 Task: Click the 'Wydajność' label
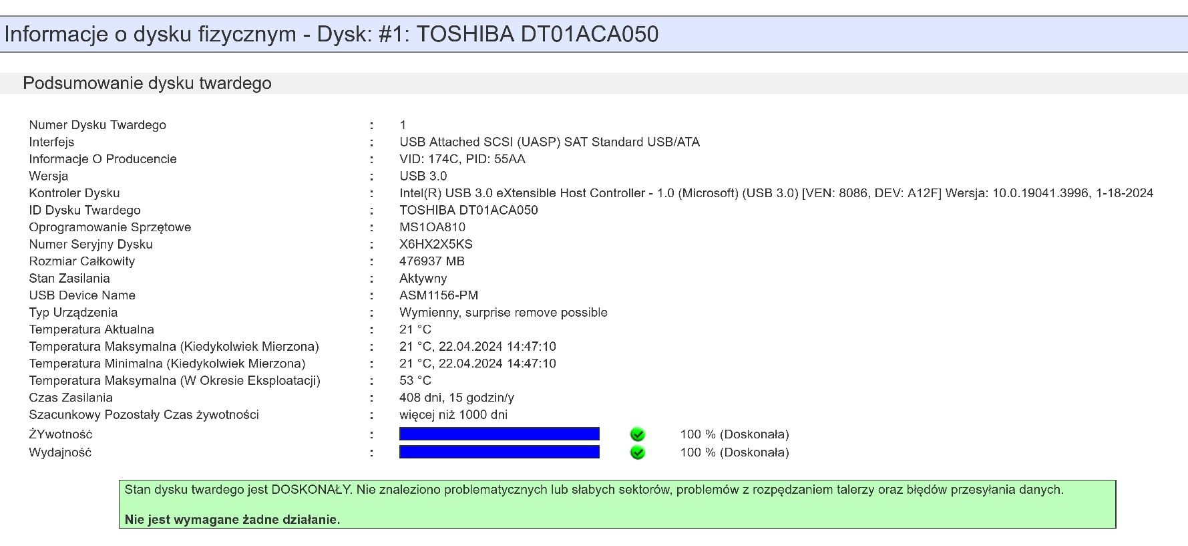(60, 452)
